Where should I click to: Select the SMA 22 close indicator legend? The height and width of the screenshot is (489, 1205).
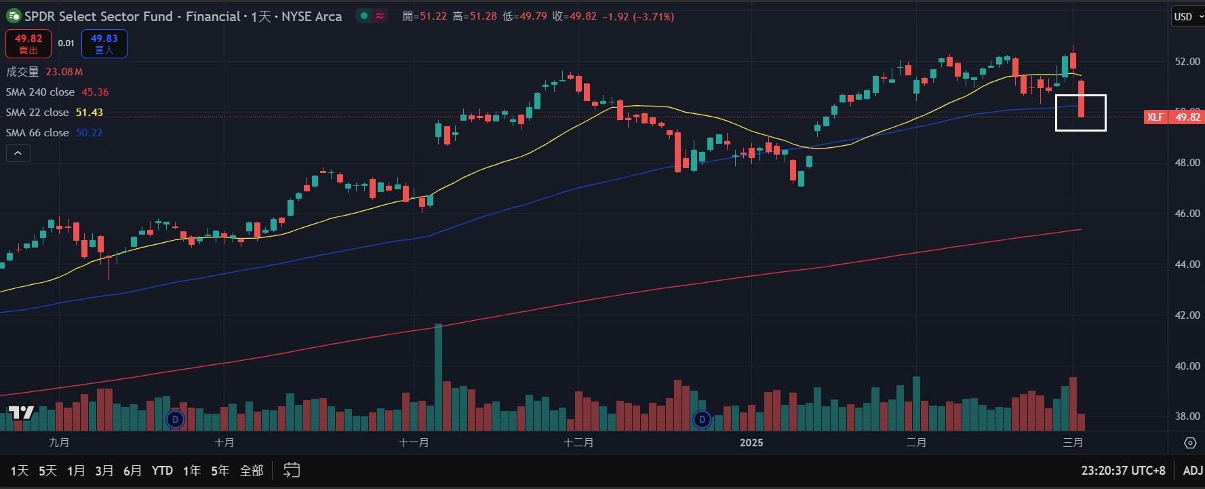[38, 113]
